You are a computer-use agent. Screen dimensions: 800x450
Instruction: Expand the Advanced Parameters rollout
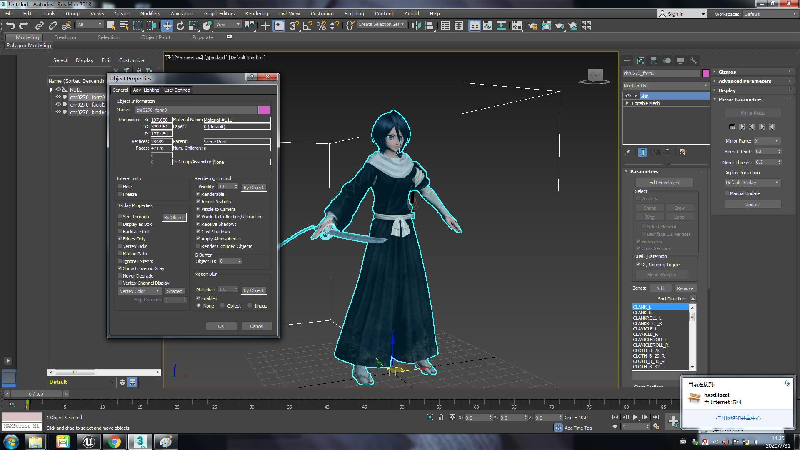point(745,81)
